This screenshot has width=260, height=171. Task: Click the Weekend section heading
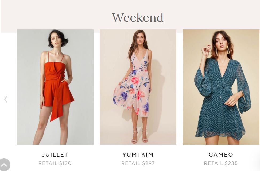(x=138, y=18)
